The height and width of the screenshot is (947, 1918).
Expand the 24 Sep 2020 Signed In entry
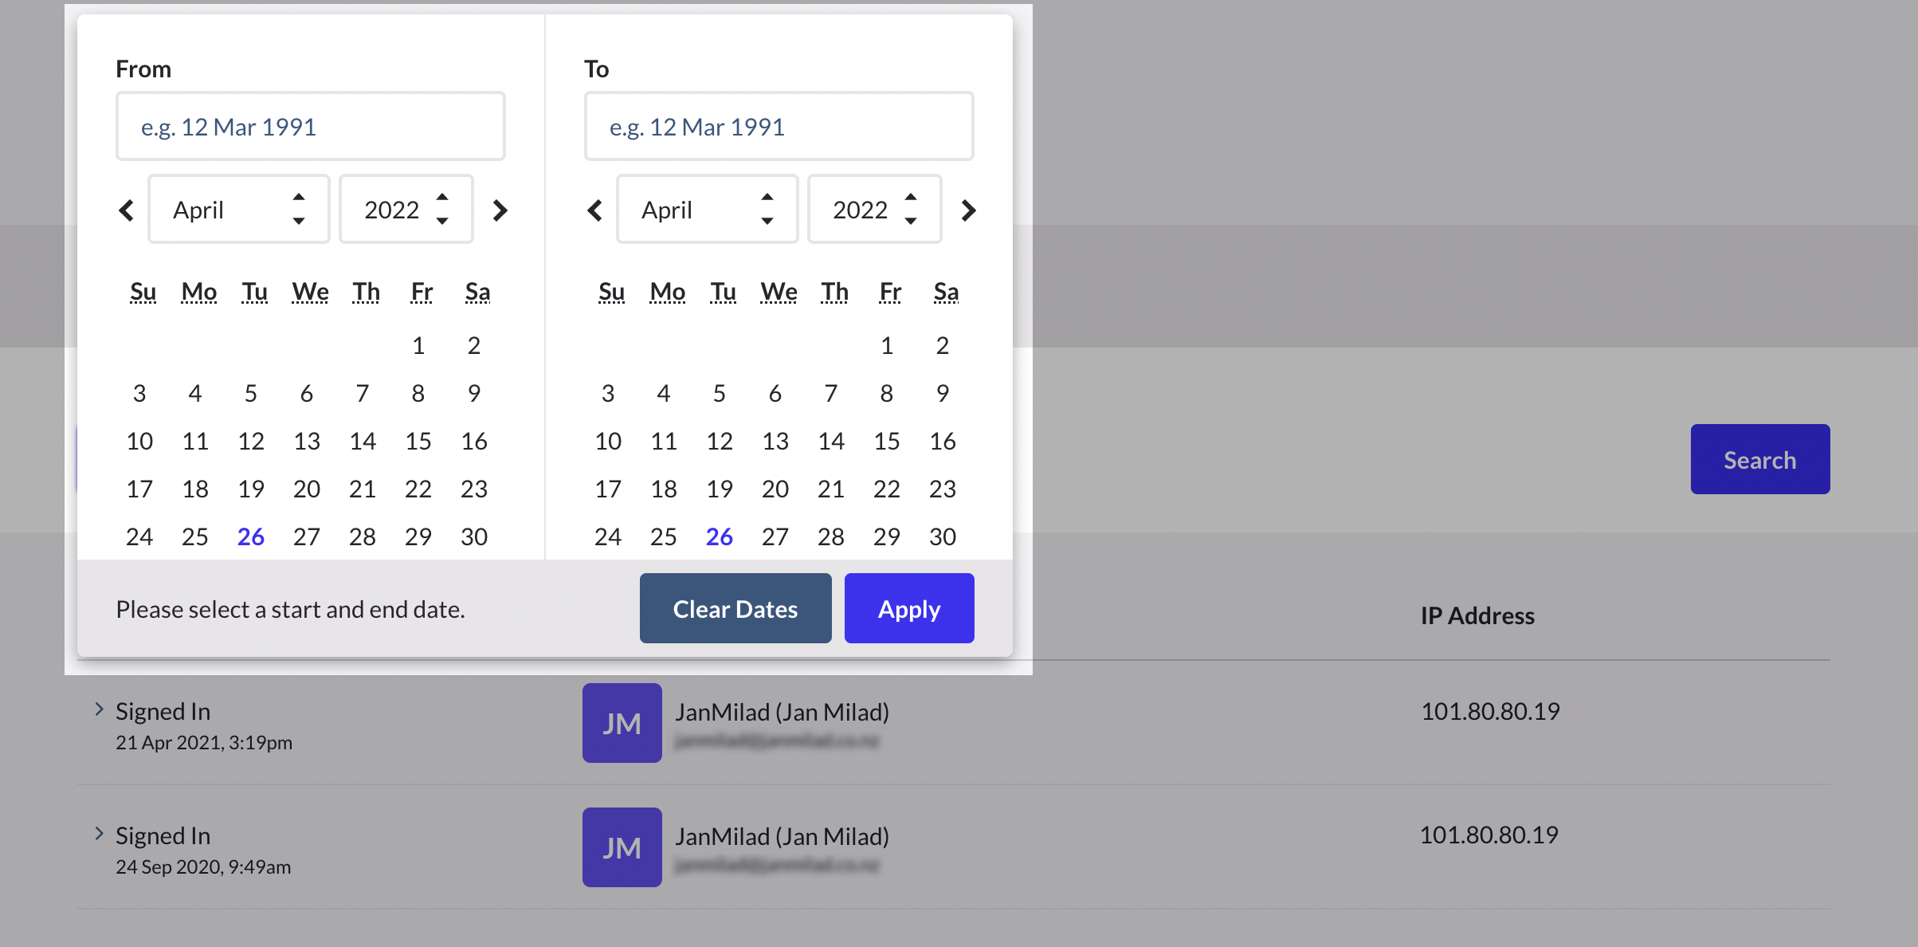[x=99, y=833]
